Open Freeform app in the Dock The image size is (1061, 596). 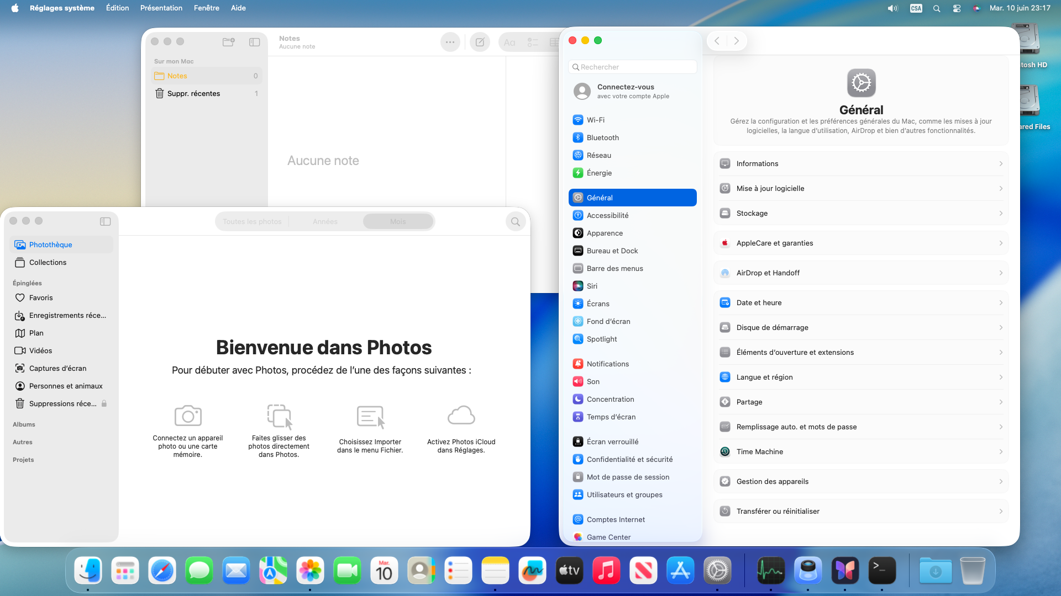pos(532,571)
